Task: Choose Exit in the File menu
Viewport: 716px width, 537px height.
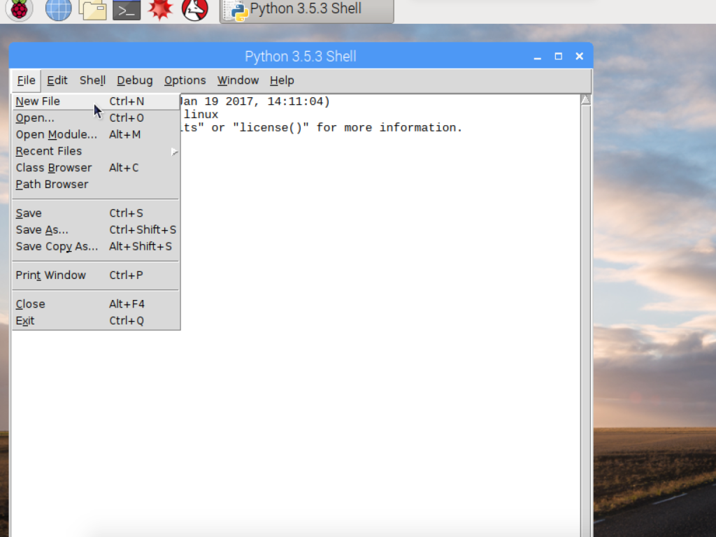Action: pyautogui.click(x=96, y=320)
